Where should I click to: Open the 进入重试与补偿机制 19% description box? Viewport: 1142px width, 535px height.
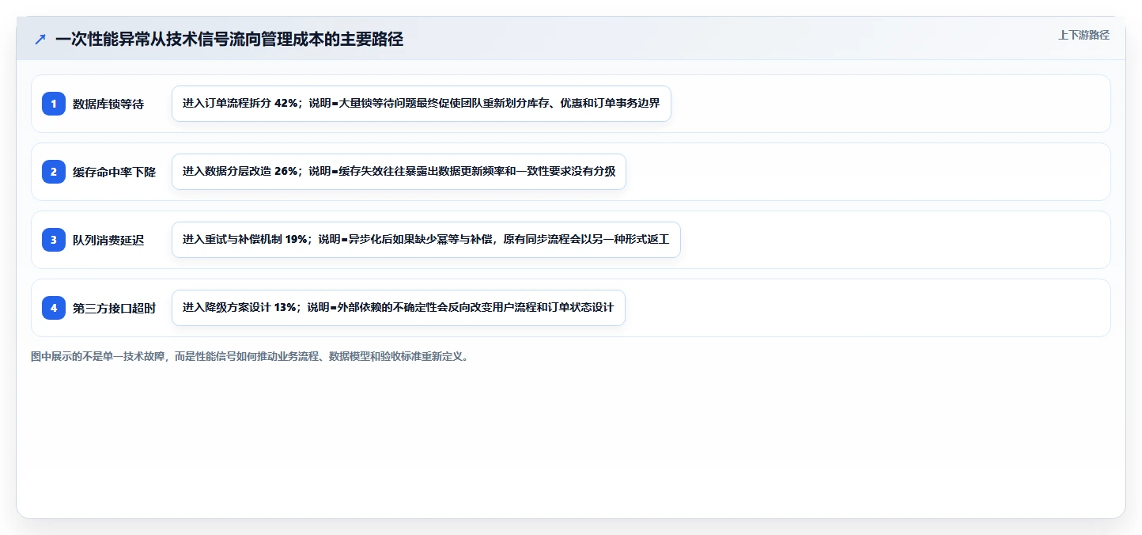[426, 240]
